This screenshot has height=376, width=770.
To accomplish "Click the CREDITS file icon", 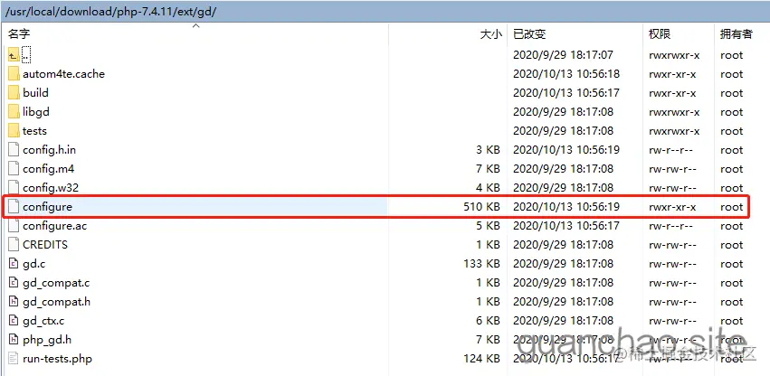I will pyautogui.click(x=14, y=244).
